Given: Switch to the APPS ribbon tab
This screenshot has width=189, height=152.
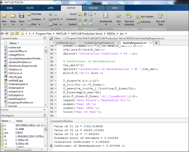Looking at the screenshot, I should coord(51,8).
